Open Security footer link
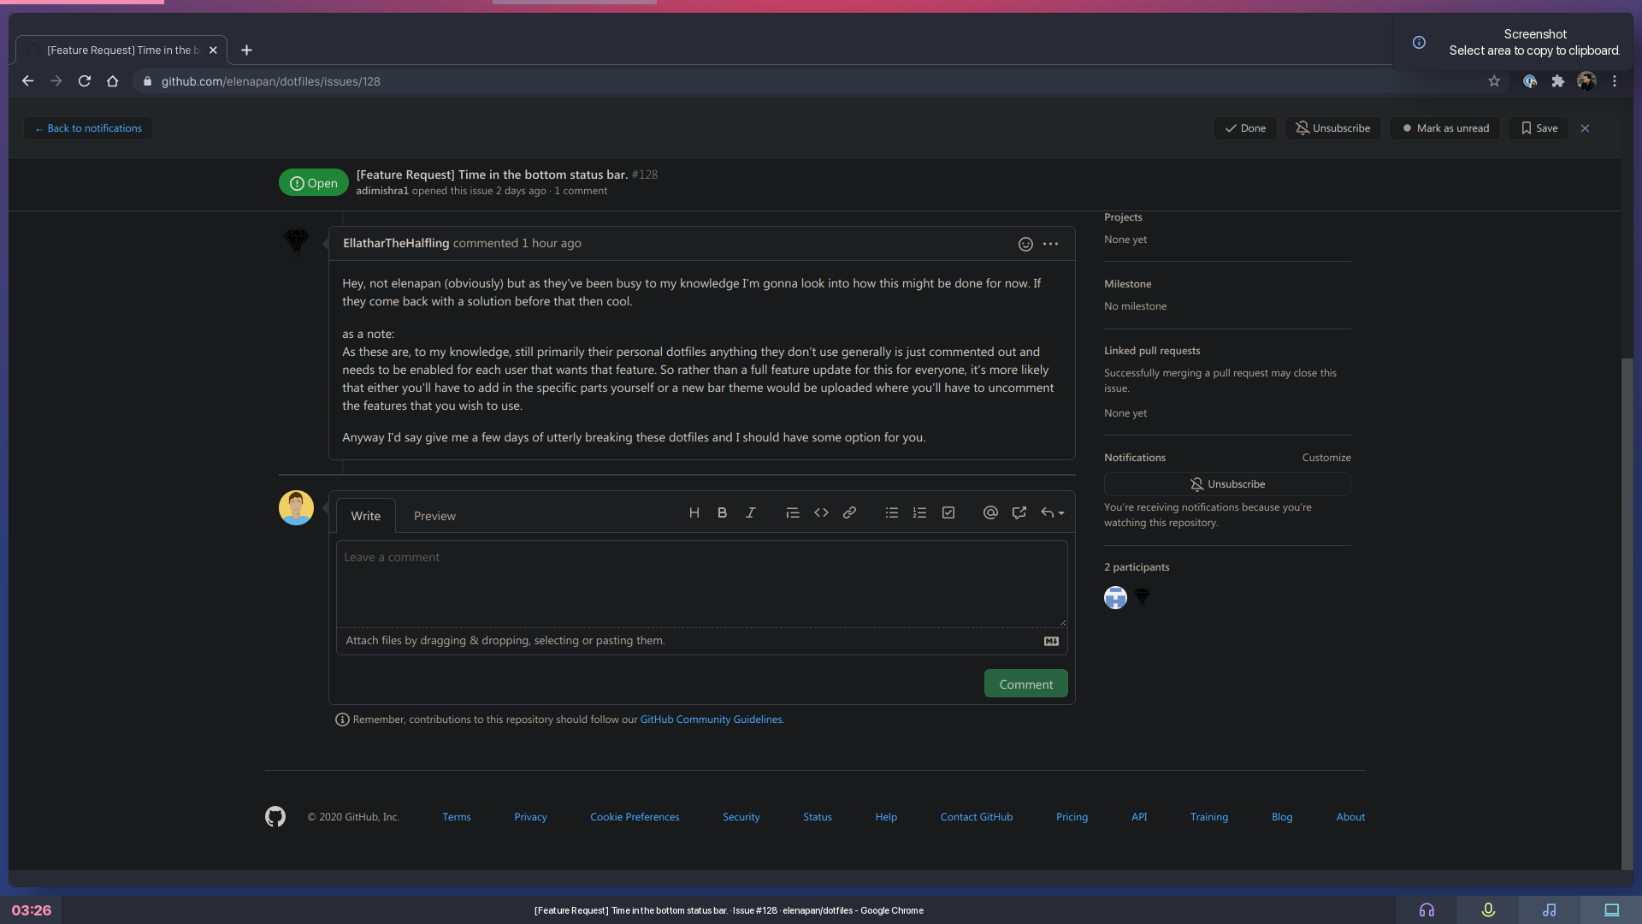The image size is (1642, 924). (741, 817)
